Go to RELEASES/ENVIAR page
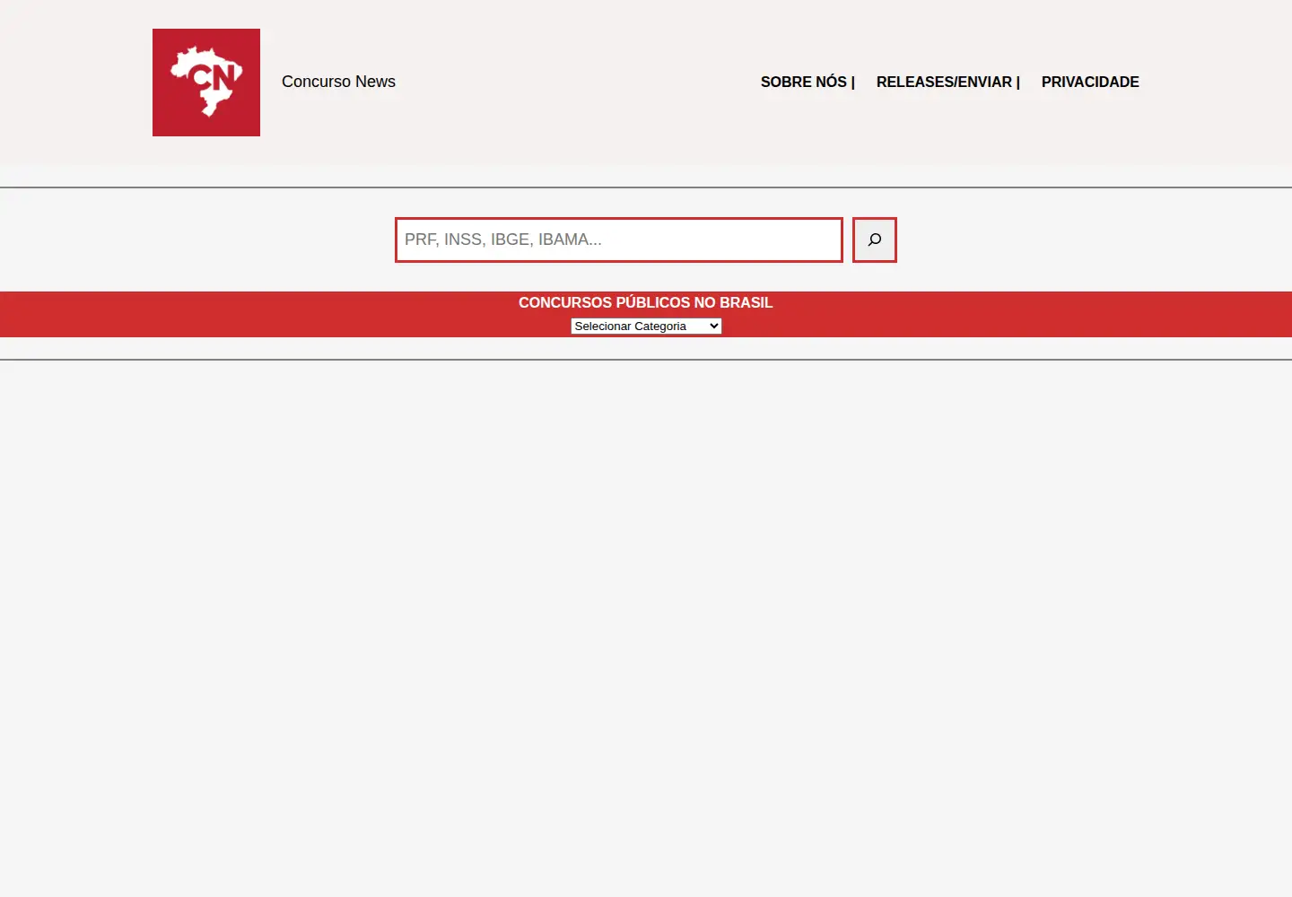The width and height of the screenshot is (1292, 897). [x=948, y=82]
